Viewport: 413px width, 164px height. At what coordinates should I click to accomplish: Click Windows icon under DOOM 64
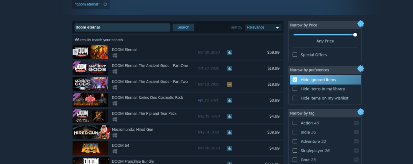point(115,151)
